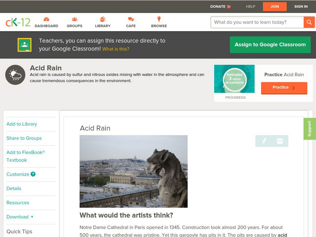
Task: Open the Library icon in navigation
Action: (x=103, y=19)
